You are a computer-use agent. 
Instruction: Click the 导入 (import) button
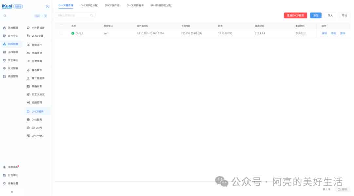pyautogui.click(x=330, y=15)
